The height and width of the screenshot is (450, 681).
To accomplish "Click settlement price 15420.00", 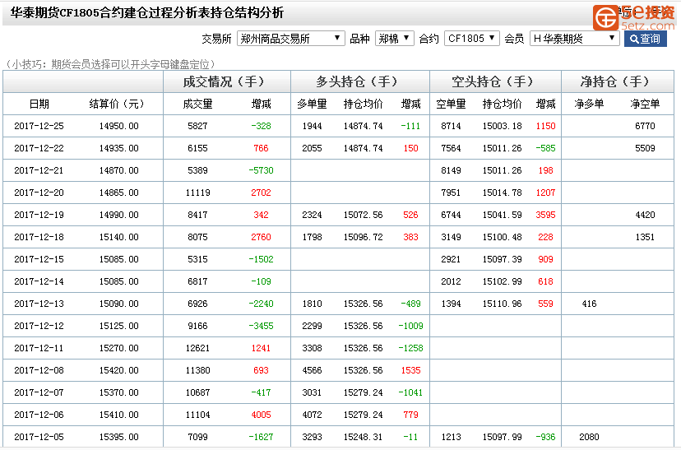I will click(x=119, y=370).
